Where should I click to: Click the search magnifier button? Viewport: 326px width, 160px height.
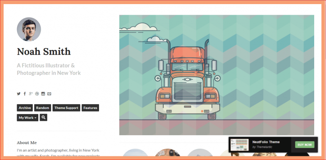(x=44, y=117)
